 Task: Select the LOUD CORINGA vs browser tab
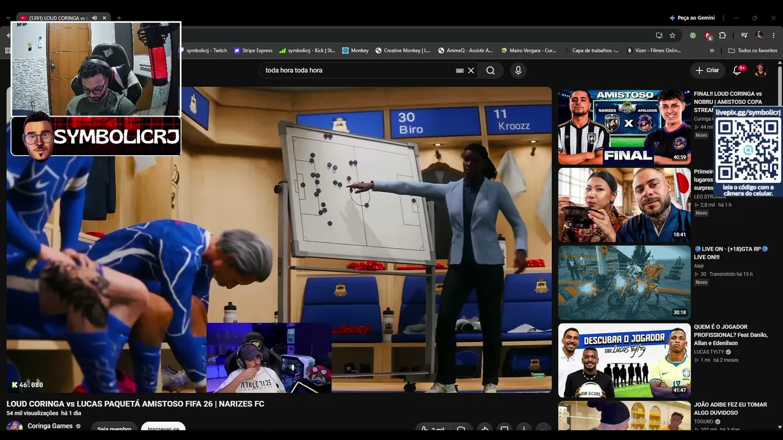click(63, 18)
